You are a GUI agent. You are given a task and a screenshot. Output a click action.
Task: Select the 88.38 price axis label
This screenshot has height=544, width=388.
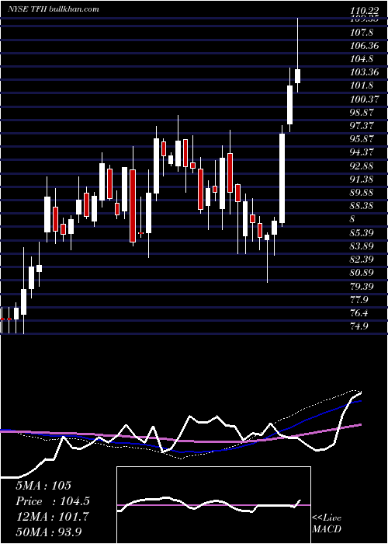pyautogui.click(x=362, y=206)
